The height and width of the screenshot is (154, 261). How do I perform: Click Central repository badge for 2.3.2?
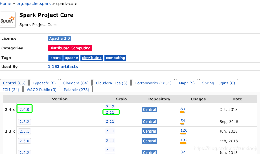[149, 121]
